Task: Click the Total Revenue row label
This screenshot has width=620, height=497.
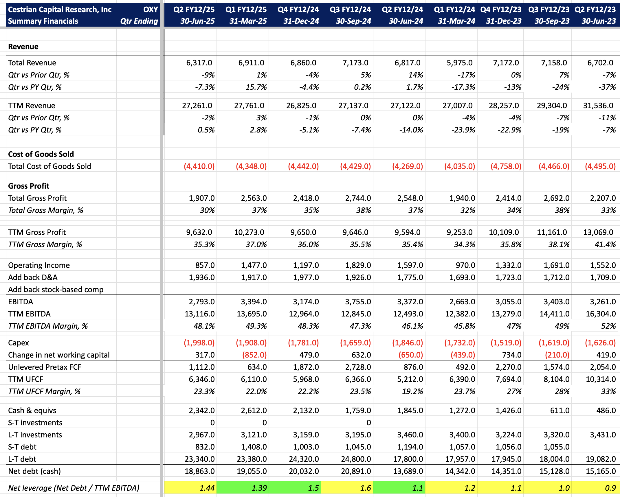Action: (x=32, y=63)
